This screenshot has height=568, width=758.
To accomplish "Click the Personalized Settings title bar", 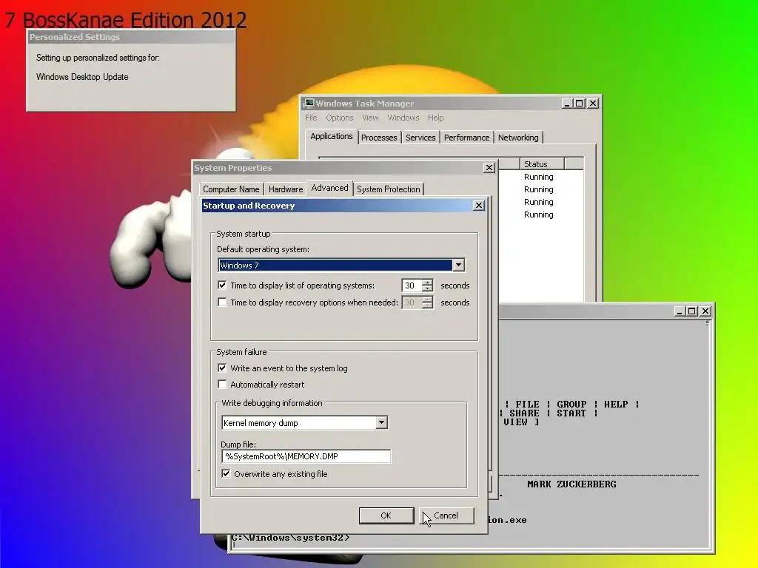I will click(131, 37).
